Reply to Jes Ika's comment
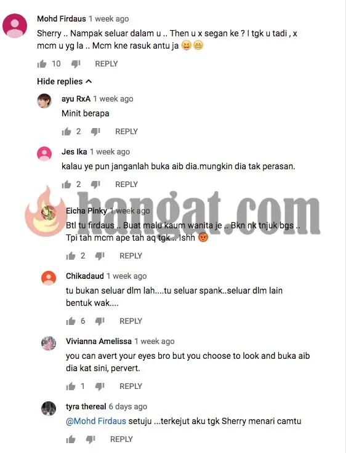Viewport: 346px width, 453px height. coord(126,184)
